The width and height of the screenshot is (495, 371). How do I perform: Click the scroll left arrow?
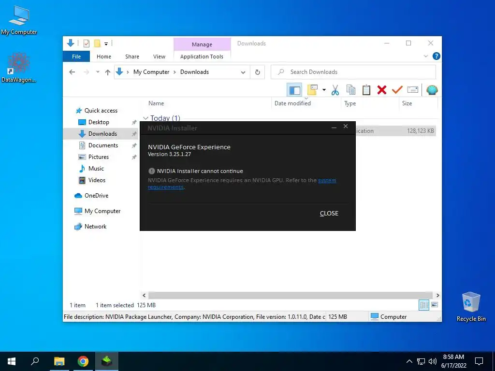coord(144,296)
